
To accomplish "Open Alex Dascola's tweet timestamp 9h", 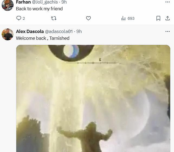I will click(x=79, y=31).
